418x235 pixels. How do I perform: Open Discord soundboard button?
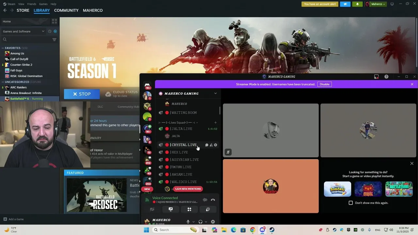click(x=208, y=209)
